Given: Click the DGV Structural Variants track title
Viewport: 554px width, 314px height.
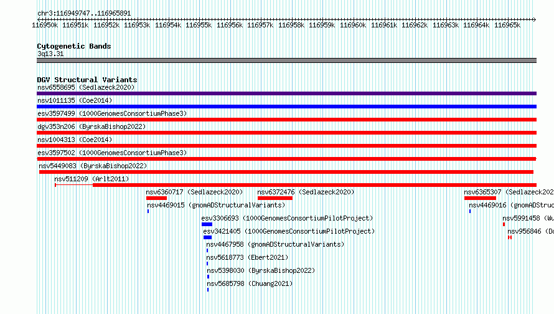Looking at the screenshot, I should pyautogui.click(x=87, y=80).
